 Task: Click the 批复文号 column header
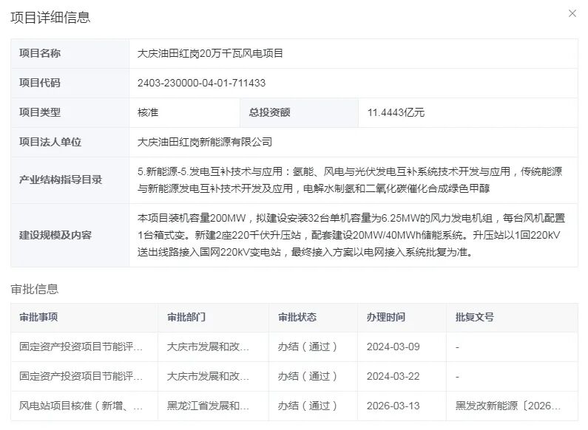(x=475, y=317)
